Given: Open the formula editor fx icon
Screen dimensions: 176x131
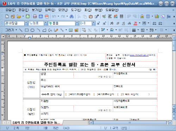Looking at the screenshot, I should click(x=169, y=17).
